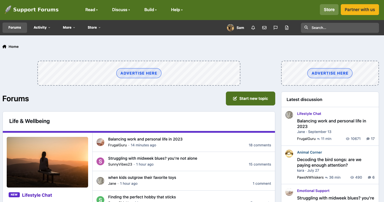Expand the Activity dropdown
This screenshot has height=202, width=384.
[x=42, y=28]
